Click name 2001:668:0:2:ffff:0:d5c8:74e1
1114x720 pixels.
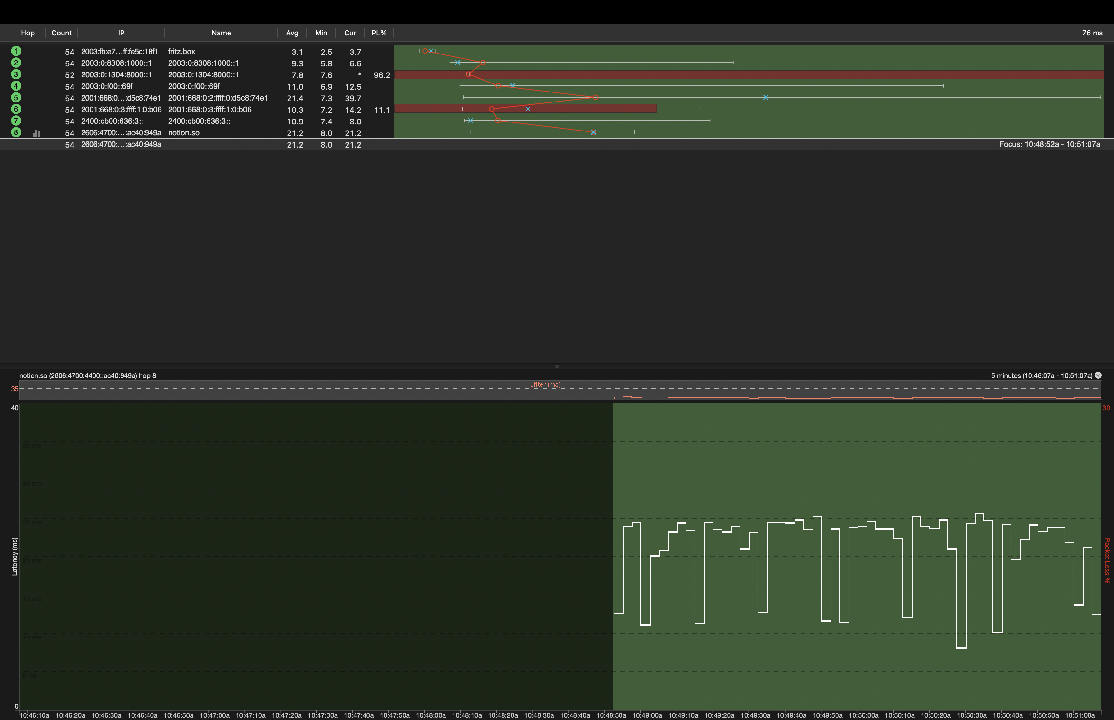(218, 98)
